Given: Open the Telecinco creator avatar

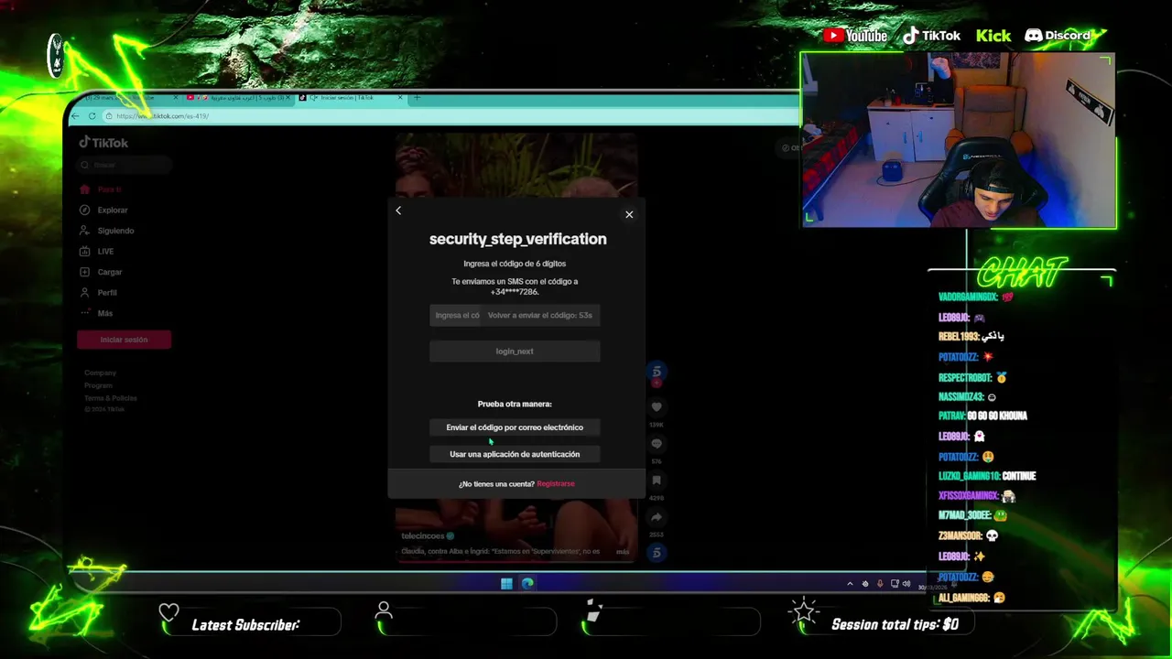Looking at the screenshot, I should pos(657,371).
